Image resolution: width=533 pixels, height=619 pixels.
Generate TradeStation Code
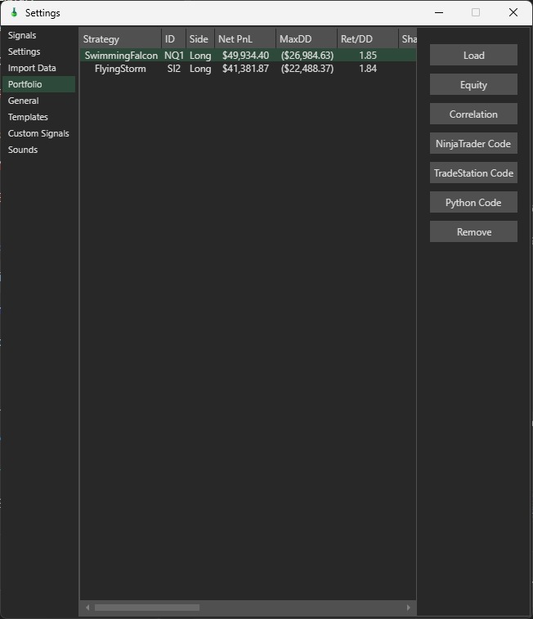[473, 173]
